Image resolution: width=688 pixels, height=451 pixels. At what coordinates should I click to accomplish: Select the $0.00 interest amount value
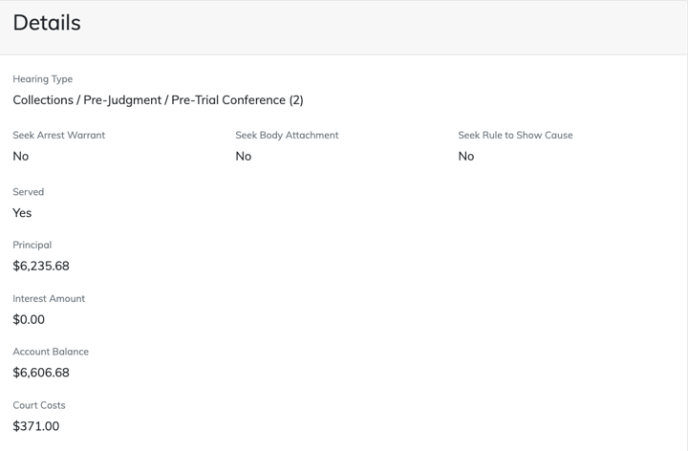pos(29,320)
